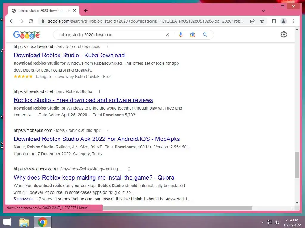
Task: Click the 5 answers link under Quora
Action: (23, 199)
